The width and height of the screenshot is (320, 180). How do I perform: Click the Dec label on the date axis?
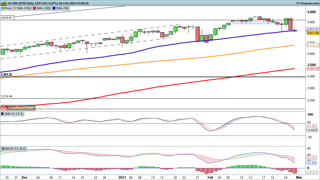(x=25, y=178)
